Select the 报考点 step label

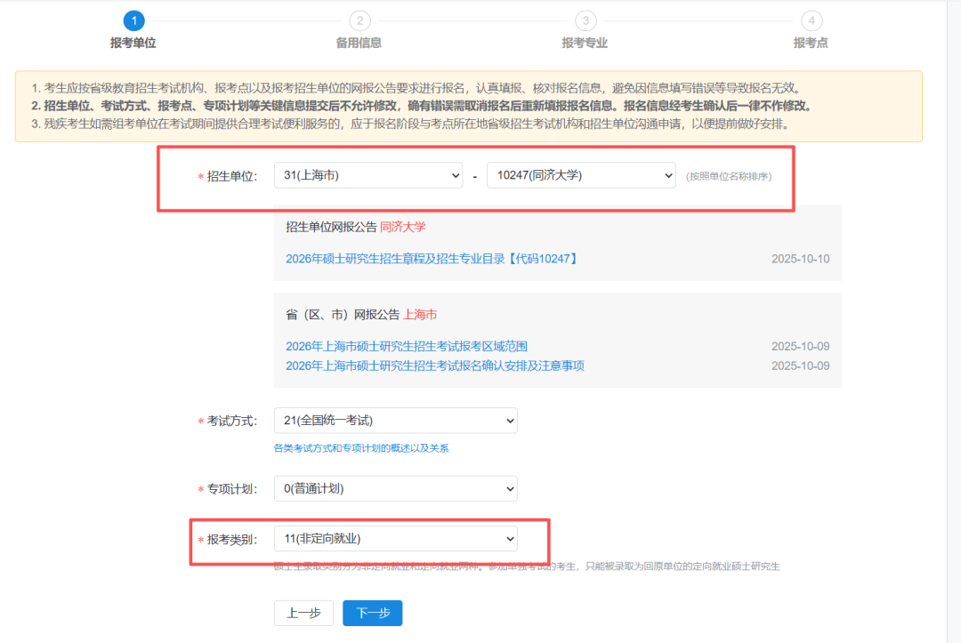pyautogui.click(x=811, y=43)
